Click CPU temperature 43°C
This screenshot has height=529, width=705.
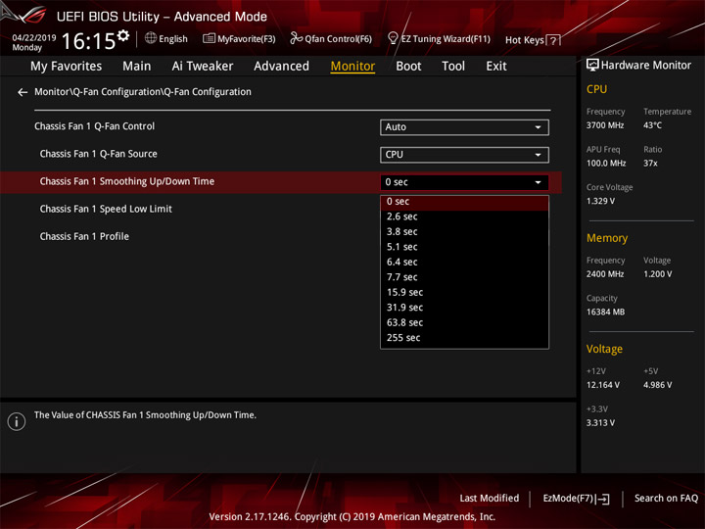pos(652,125)
